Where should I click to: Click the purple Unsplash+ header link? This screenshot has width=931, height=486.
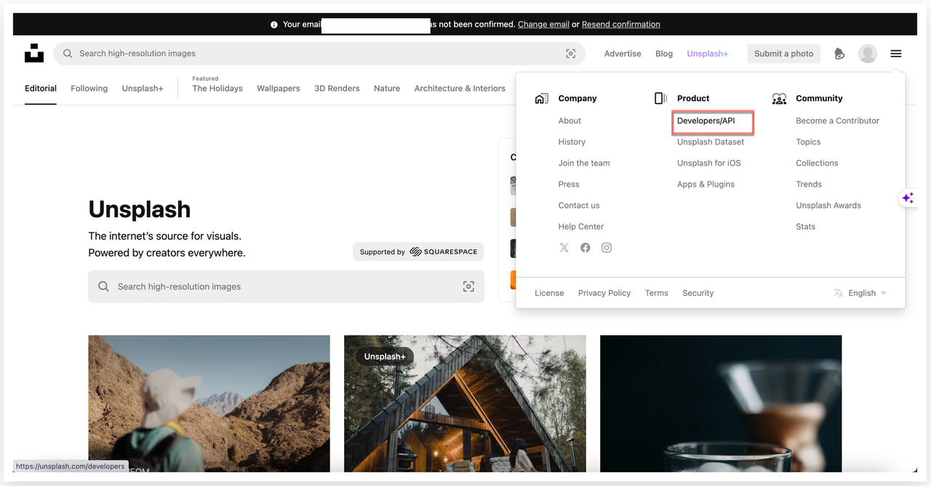click(x=708, y=54)
